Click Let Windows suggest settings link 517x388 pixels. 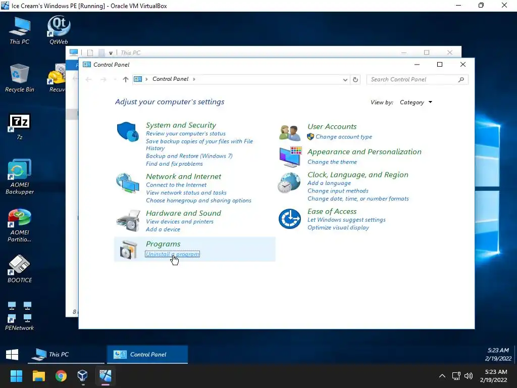346,220
